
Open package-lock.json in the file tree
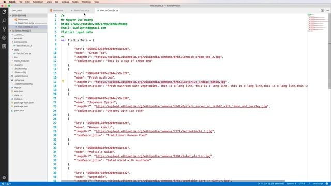pyautogui.click(x=24, y=103)
